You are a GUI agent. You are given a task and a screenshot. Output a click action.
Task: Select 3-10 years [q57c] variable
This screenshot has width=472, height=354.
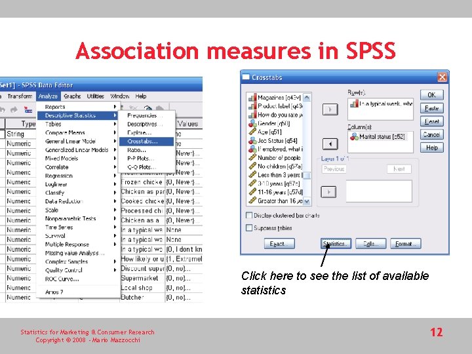[x=275, y=184]
